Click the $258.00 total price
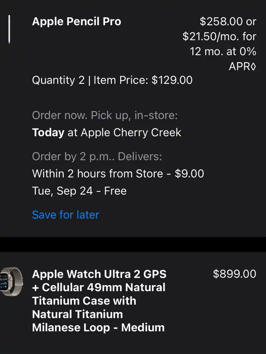This screenshot has width=266, height=354. point(221,22)
